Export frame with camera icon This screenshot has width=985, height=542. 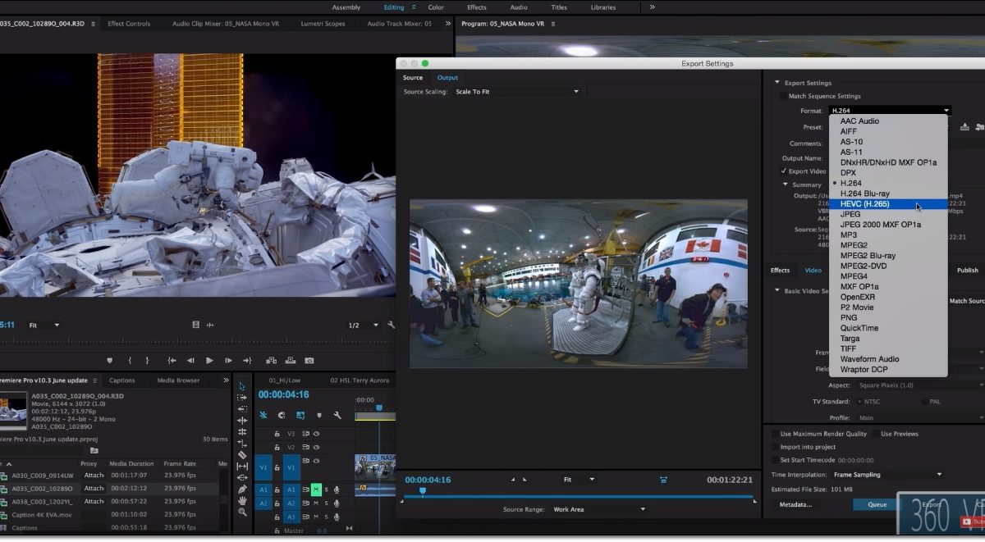pos(309,360)
